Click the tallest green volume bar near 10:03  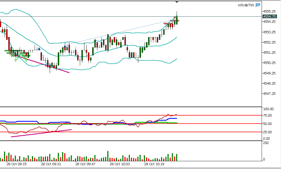(108, 156)
